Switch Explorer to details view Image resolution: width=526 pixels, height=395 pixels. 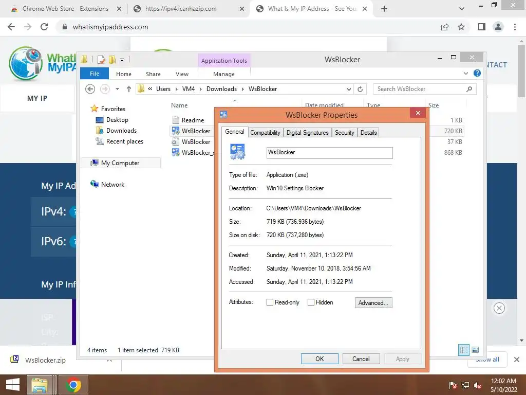click(x=464, y=350)
